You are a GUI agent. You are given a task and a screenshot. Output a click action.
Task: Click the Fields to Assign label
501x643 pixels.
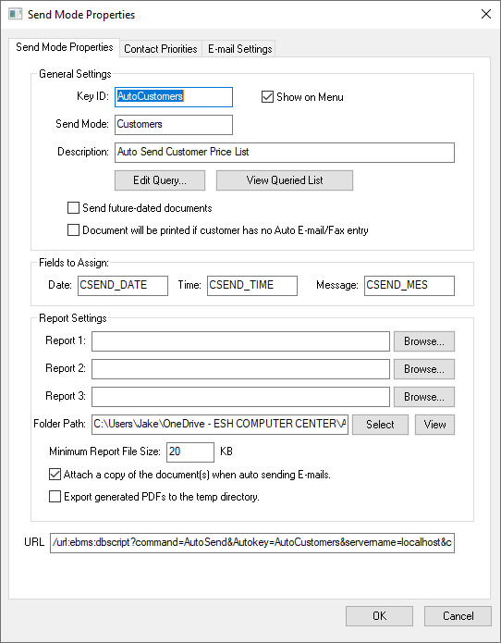(74, 263)
